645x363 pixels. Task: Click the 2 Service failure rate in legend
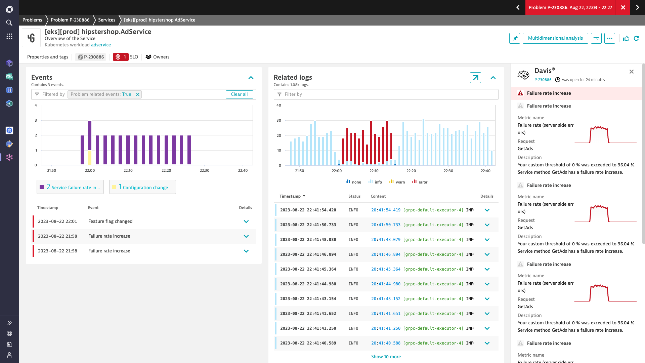pyautogui.click(x=70, y=187)
